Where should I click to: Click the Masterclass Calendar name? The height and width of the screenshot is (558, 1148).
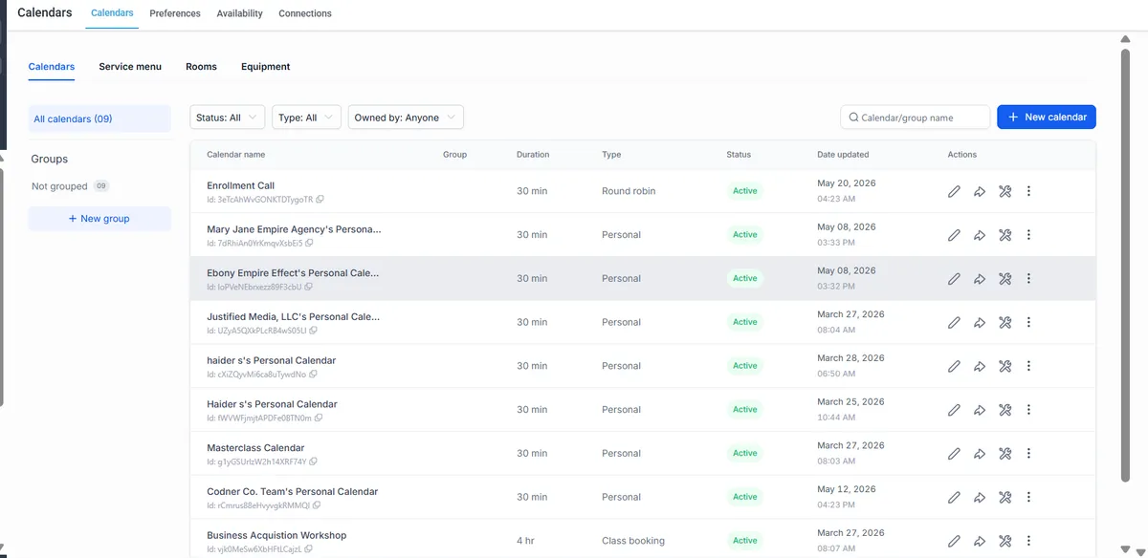255,448
